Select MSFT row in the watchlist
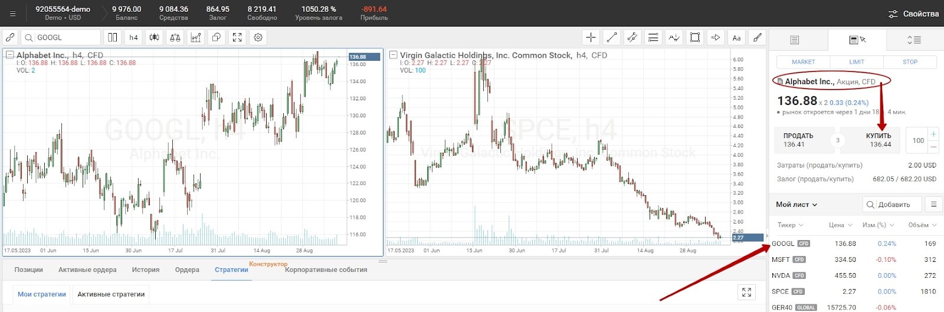This screenshot has height=312, width=944. [x=856, y=260]
